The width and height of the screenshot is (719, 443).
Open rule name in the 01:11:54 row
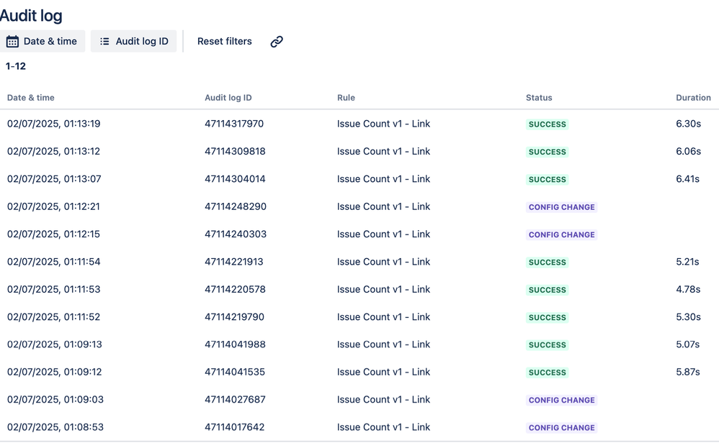tap(383, 262)
